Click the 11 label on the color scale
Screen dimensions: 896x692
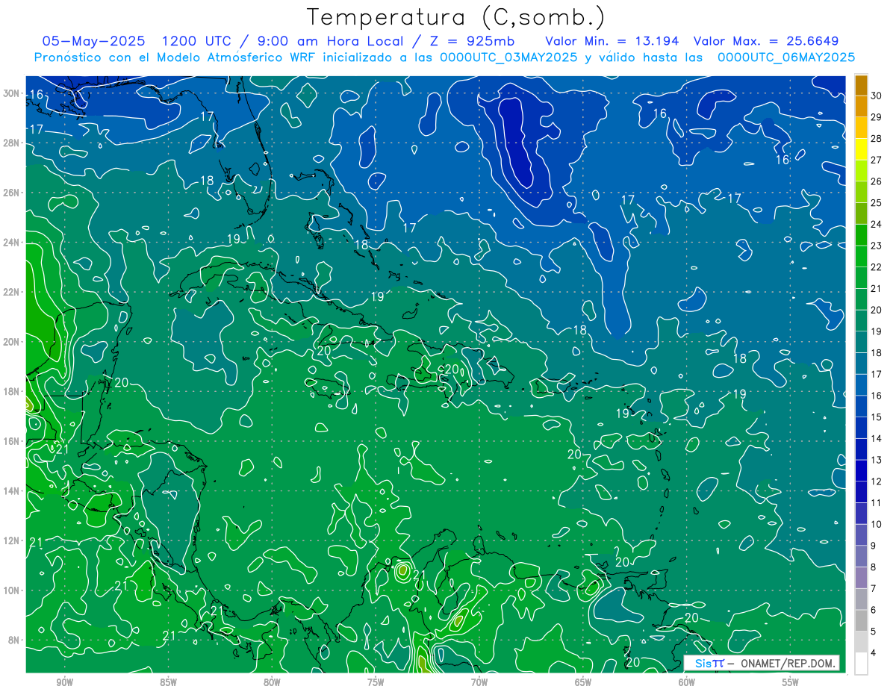[877, 503]
